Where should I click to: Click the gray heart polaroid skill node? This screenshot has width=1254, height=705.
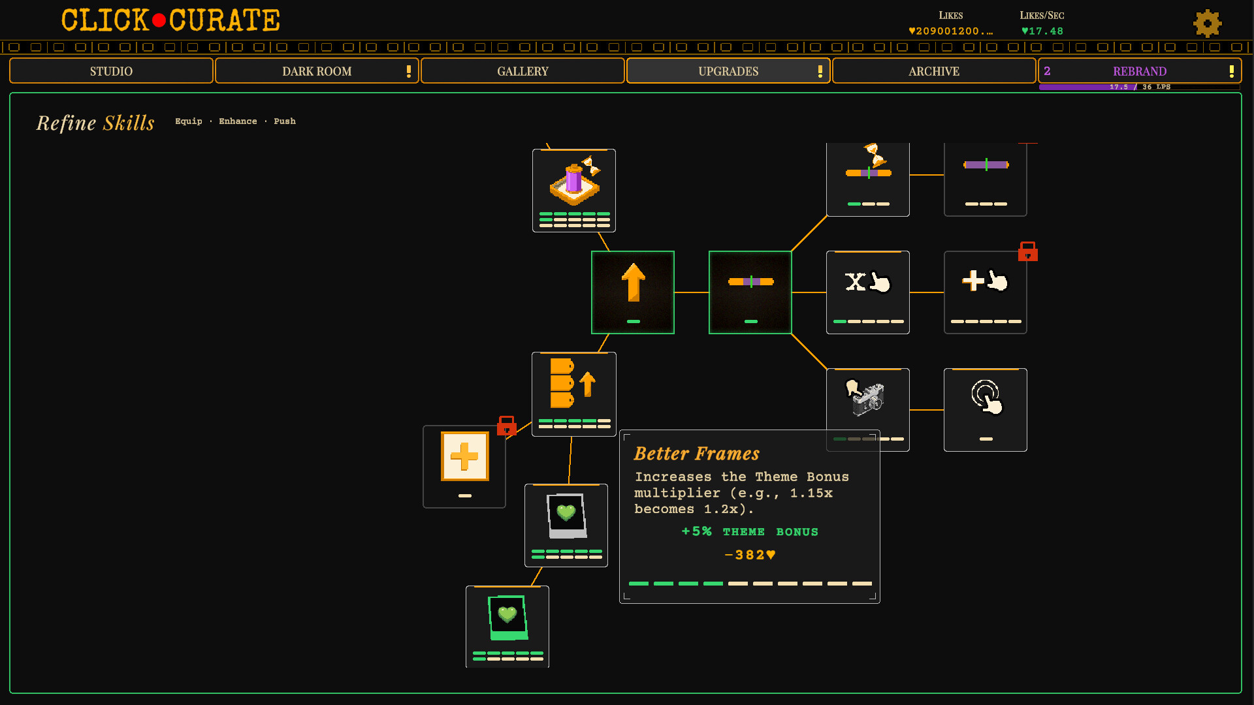[566, 525]
